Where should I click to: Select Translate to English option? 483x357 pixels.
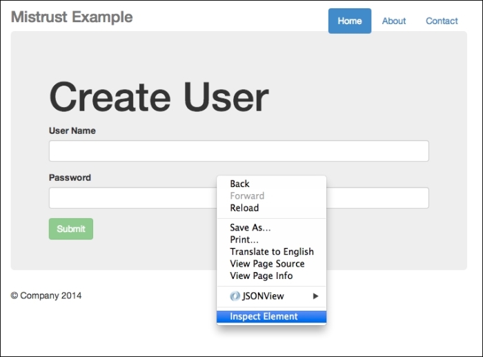(271, 251)
